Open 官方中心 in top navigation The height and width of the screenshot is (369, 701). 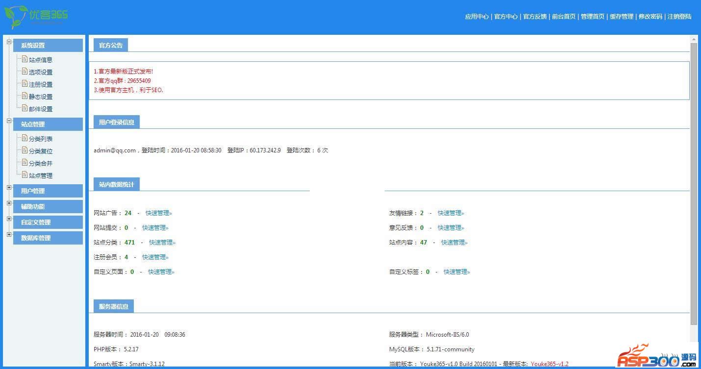click(505, 17)
